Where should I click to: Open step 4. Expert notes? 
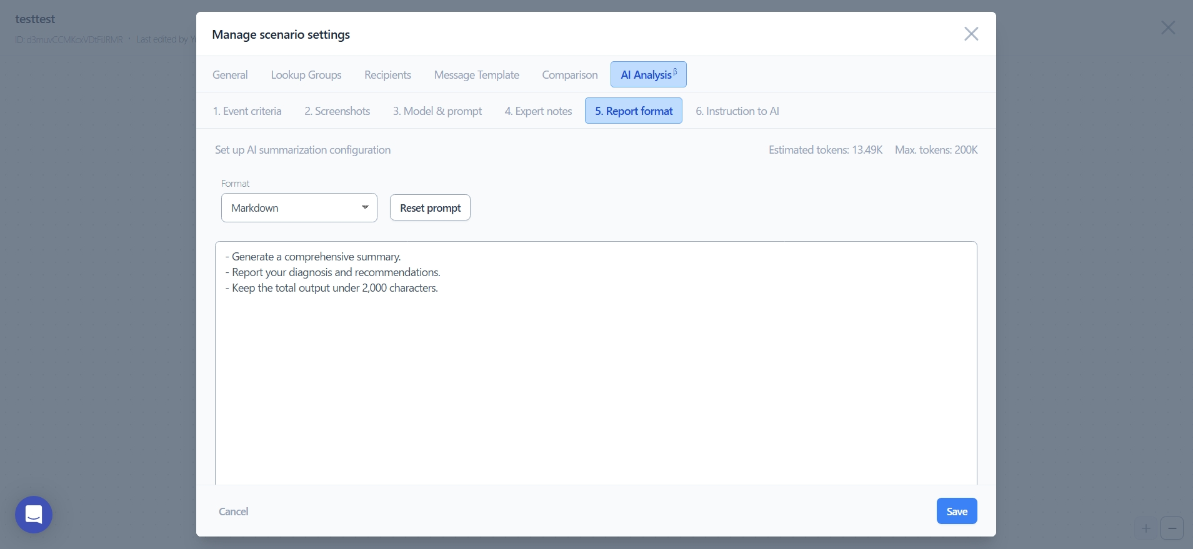pos(538,111)
